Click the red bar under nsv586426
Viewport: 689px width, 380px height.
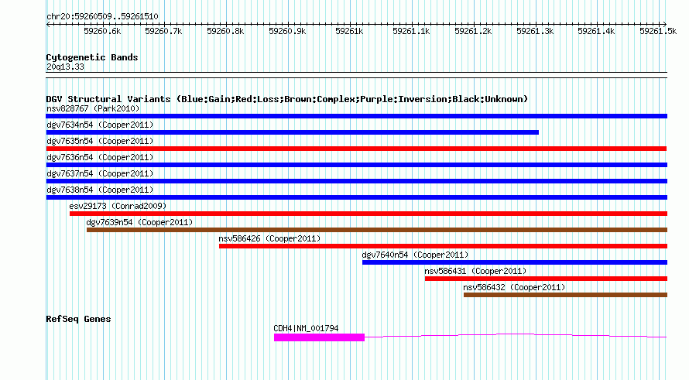(x=444, y=246)
